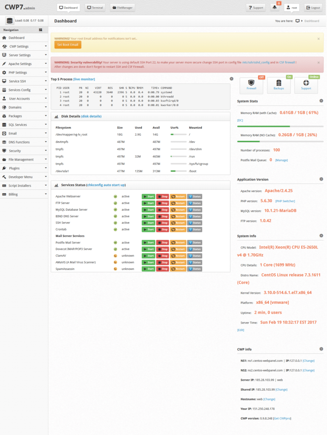Check Status of BIND DNS Server
The width and height of the screenshot is (327, 435).
195,216
